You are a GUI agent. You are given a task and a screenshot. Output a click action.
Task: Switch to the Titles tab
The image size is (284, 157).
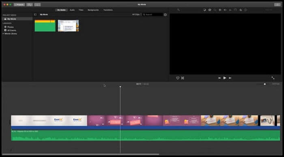(81, 10)
